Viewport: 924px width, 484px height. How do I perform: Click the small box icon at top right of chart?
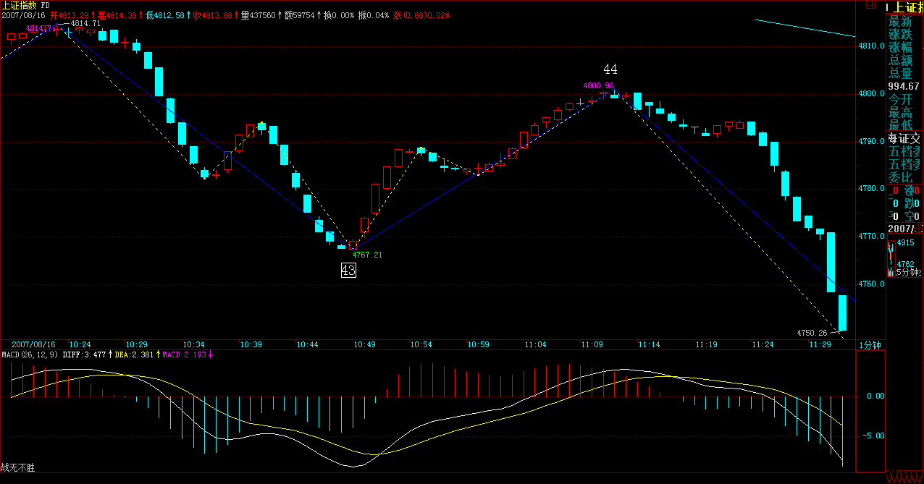pyautogui.click(x=871, y=5)
